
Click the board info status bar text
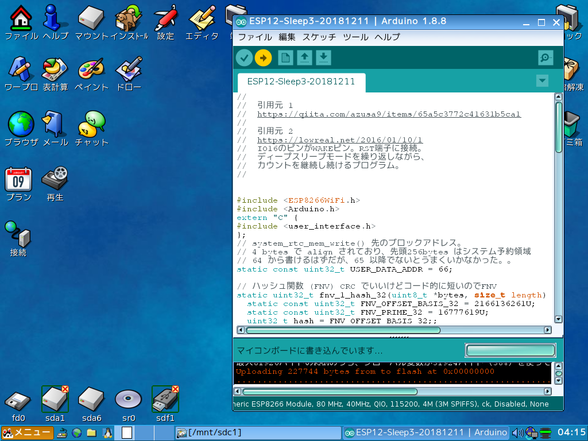point(390,404)
